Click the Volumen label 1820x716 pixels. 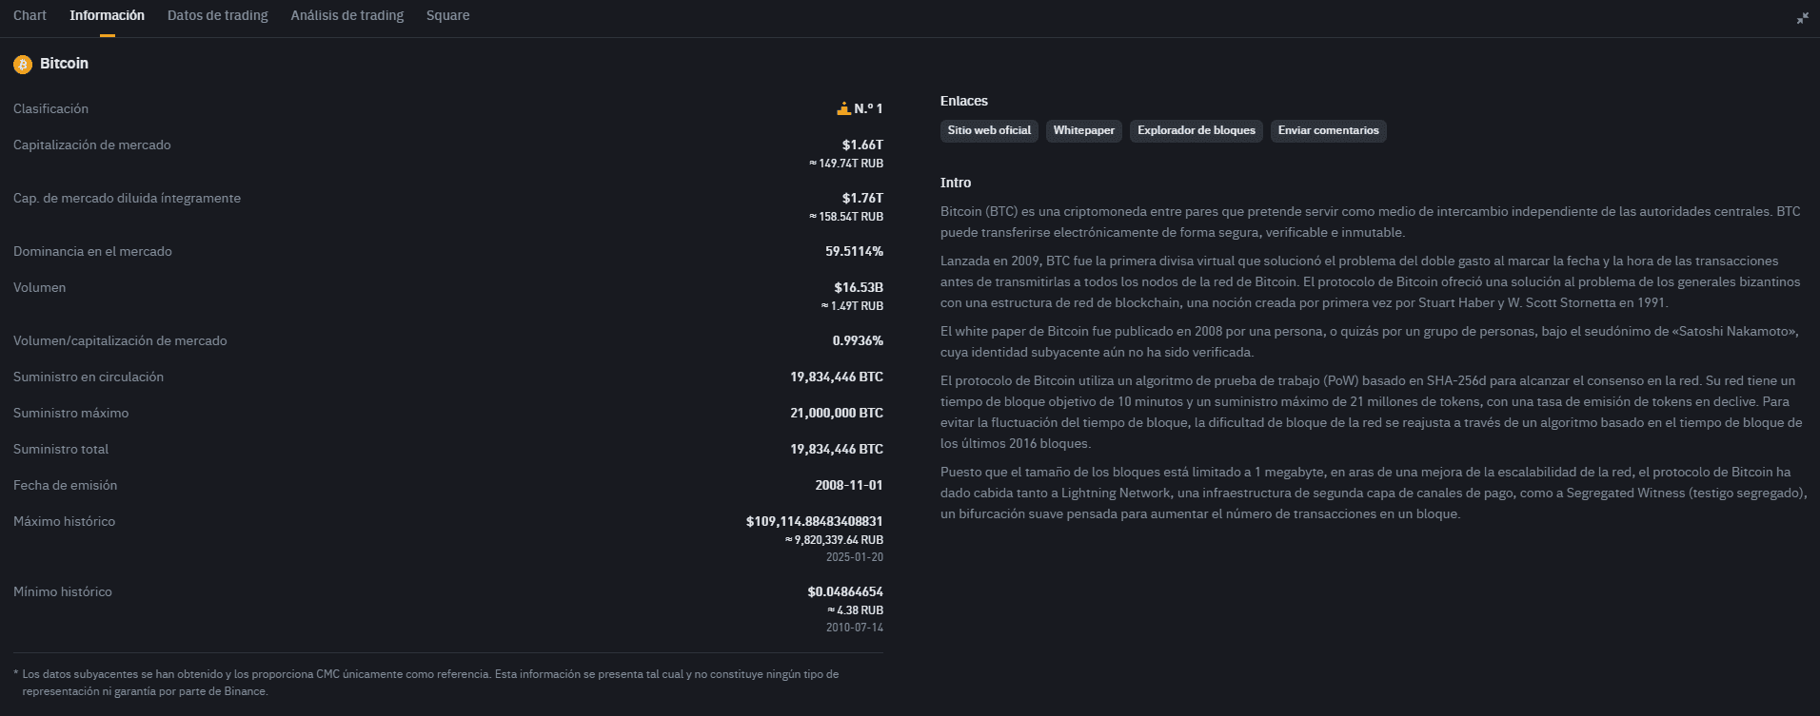[39, 287]
